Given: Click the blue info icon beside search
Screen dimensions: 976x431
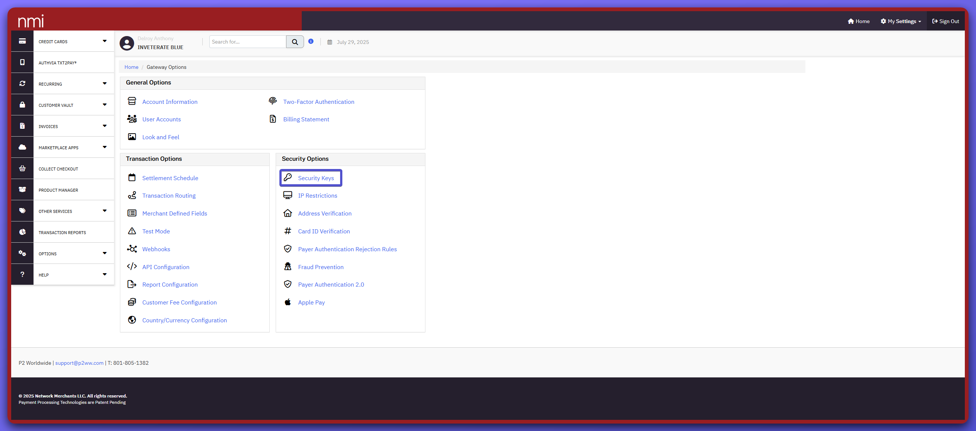Looking at the screenshot, I should (311, 41).
